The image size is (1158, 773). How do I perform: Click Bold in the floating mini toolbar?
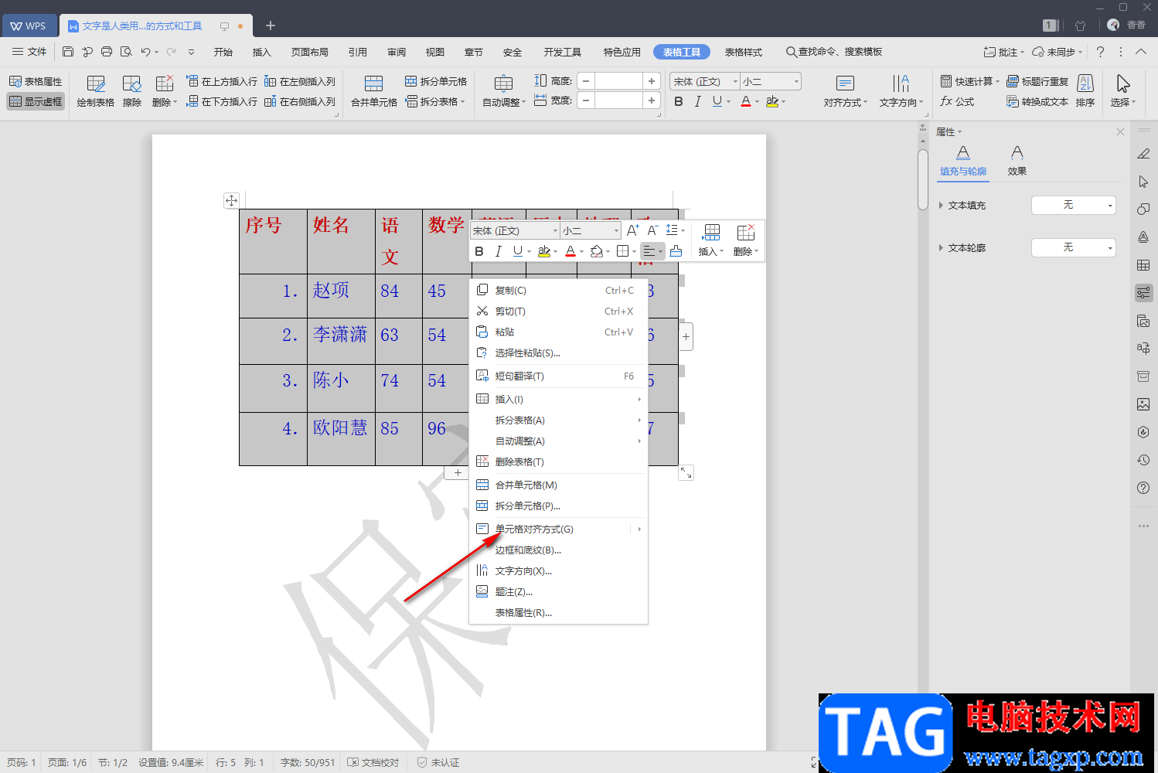[x=479, y=251]
